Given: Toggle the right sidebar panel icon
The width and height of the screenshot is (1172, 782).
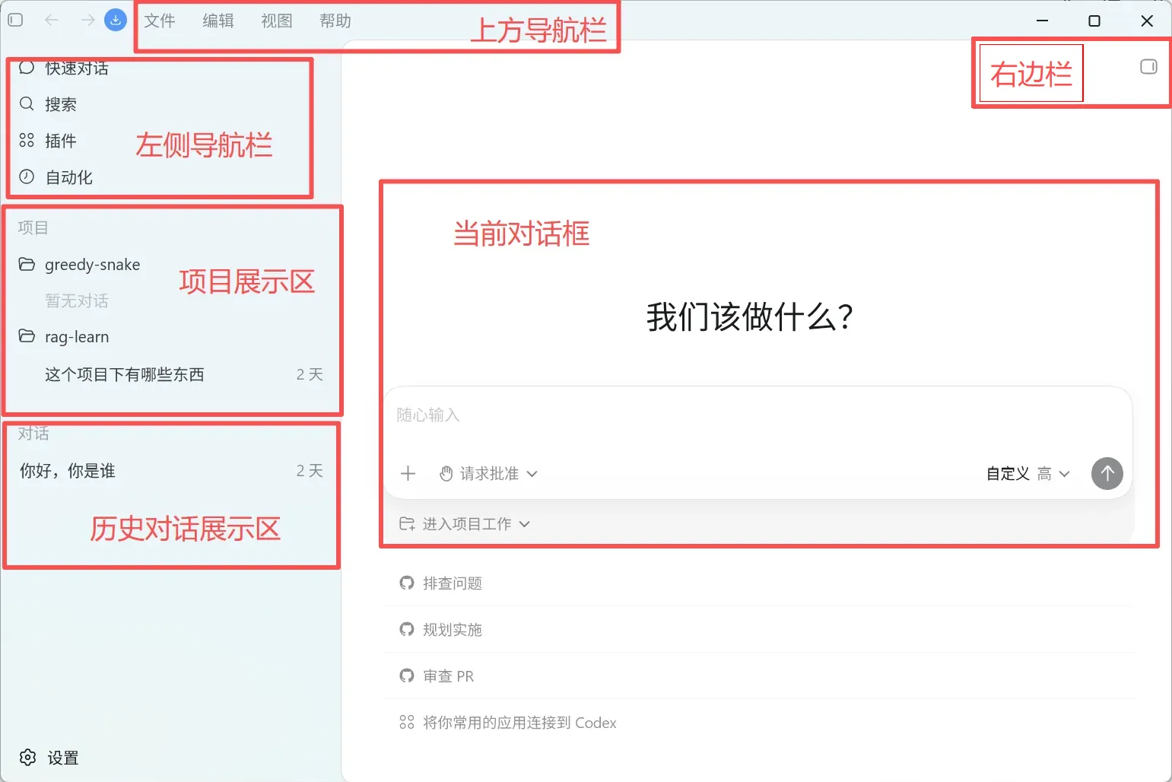Looking at the screenshot, I should point(1148,67).
